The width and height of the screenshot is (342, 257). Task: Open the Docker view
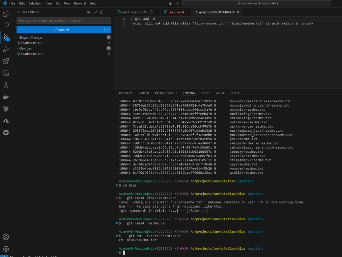6,97
